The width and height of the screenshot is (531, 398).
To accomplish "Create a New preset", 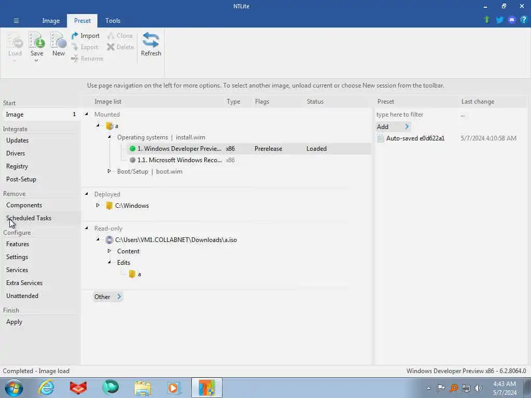I will (x=58, y=45).
